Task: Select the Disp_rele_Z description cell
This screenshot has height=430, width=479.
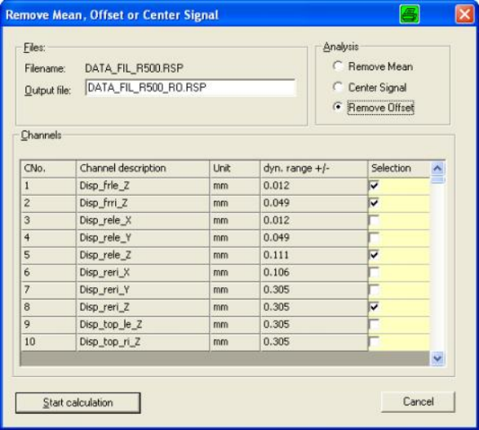Action: click(143, 255)
